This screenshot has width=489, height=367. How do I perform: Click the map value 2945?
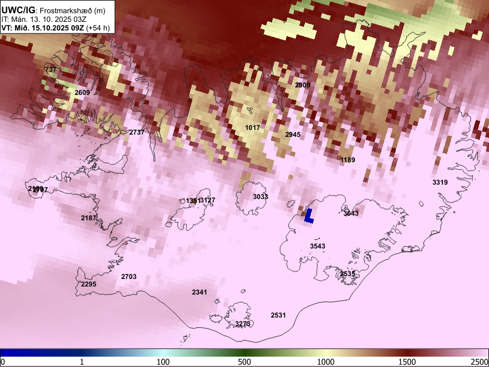click(293, 135)
